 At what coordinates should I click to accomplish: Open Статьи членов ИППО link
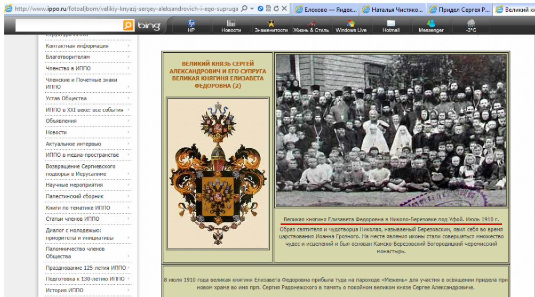click(73, 219)
